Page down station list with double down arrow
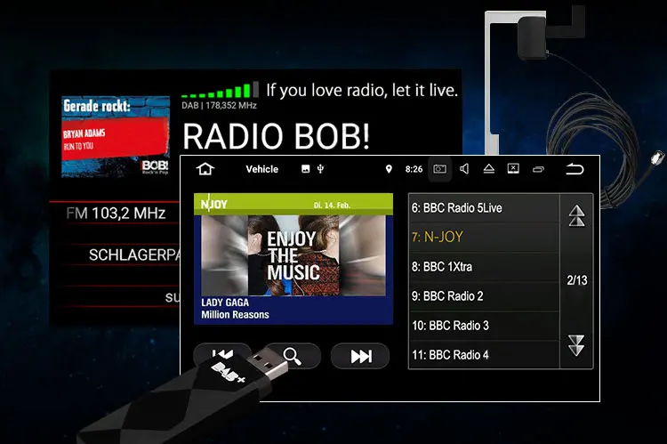 click(x=576, y=345)
